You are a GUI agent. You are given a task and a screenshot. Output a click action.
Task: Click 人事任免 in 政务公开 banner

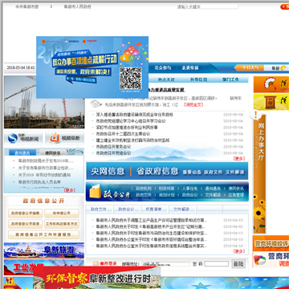[189, 189]
